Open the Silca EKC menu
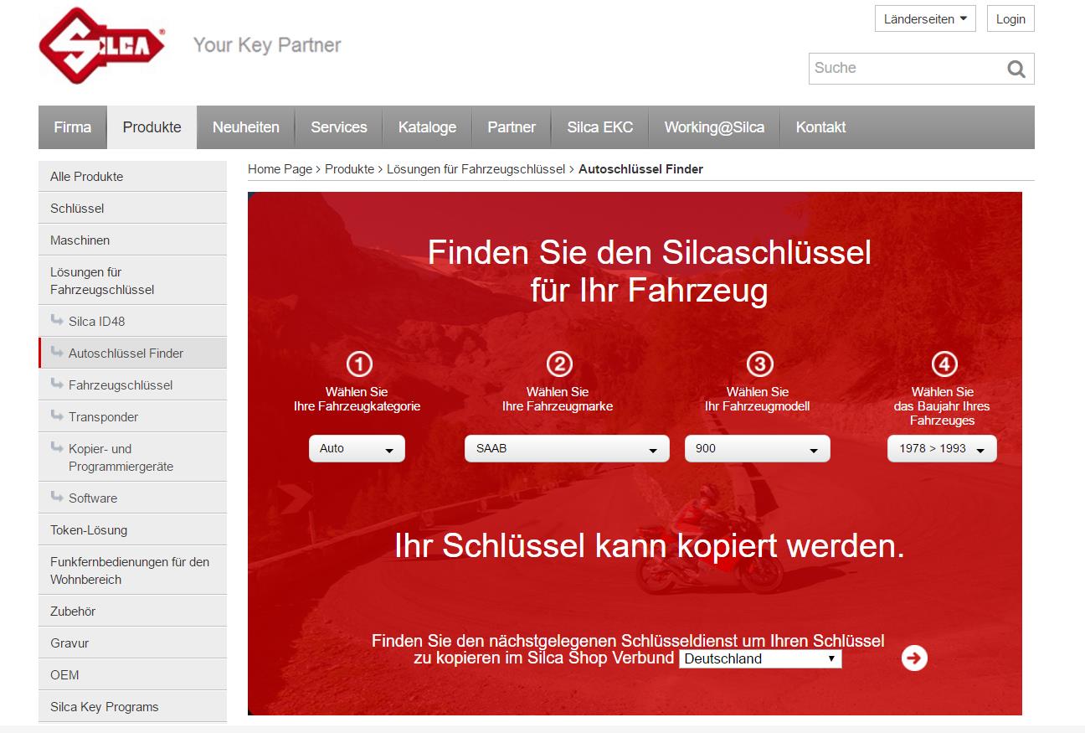Image resolution: width=1085 pixels, height=733 pixels. tap(600, 127)
